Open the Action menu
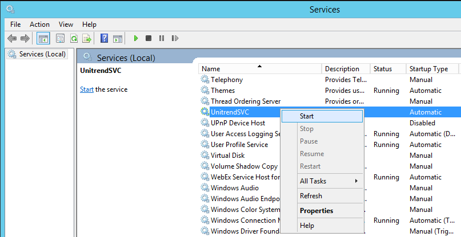This screenshot has height=237, width=461. pos(39,24)
